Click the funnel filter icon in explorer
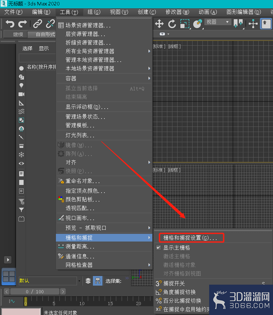The image size is (273, 315). click(21, 210)
